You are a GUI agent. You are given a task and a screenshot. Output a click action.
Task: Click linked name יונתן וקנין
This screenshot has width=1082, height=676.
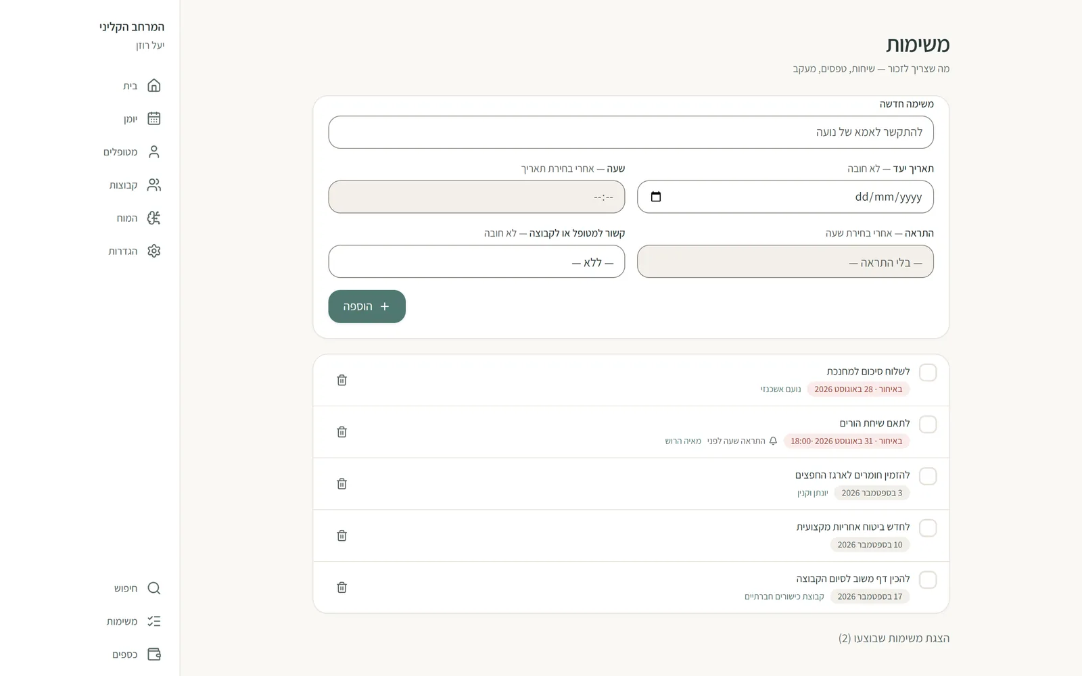tap(812, 493)
